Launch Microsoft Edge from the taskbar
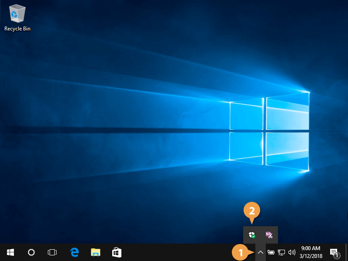348x261 pixels. (74, 252)
